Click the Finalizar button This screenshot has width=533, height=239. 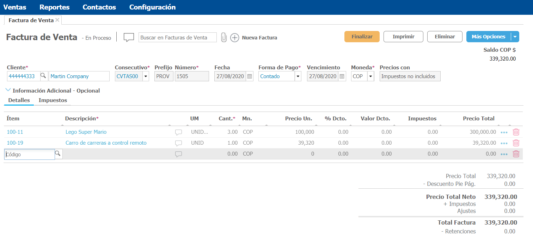(362, 37)
